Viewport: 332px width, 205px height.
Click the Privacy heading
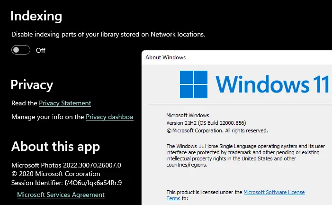pyautogui.click(x=32, y=85)
